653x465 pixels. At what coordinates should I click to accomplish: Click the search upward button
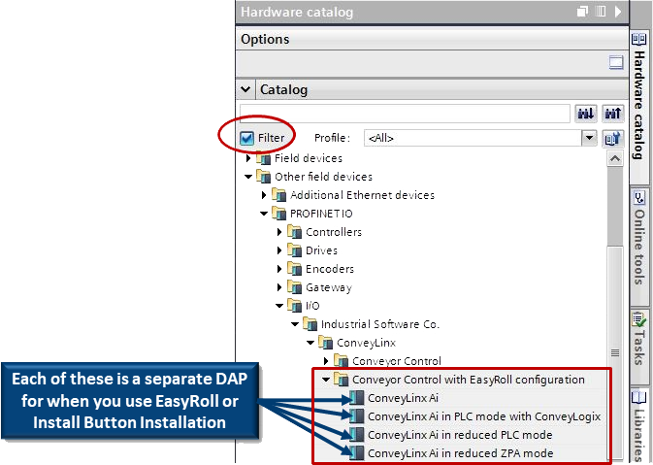point(613,114)
